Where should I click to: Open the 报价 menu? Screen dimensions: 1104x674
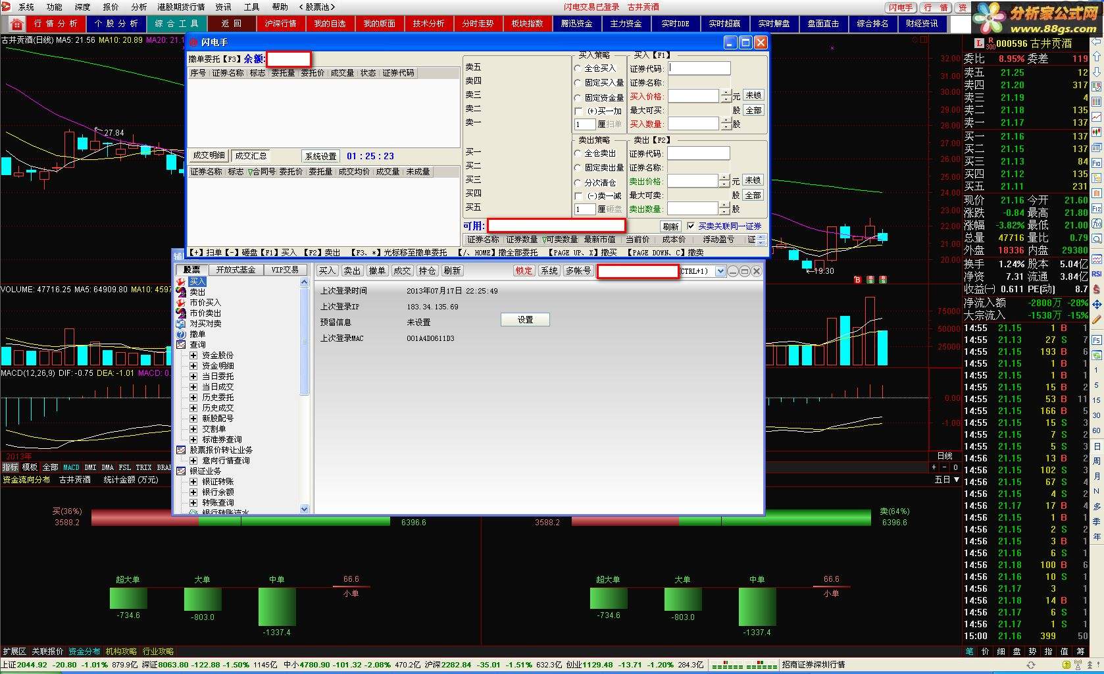point(111,7)
